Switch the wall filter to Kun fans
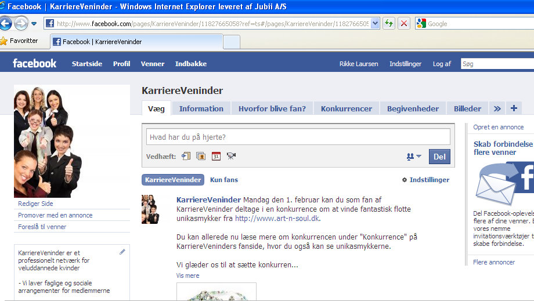 (x=224, y=180)
